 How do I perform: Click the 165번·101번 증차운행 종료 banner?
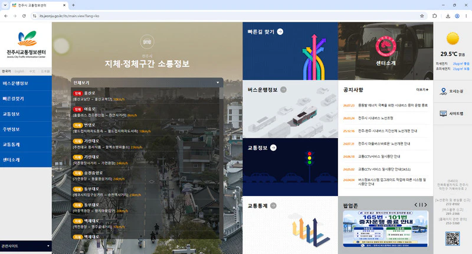pyautogui.click(x=386, y=229)
